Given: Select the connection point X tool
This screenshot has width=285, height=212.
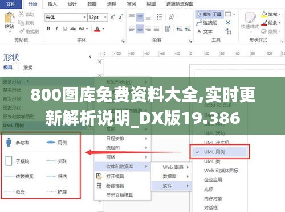Looking at the screenshot, I should [228, 23].
